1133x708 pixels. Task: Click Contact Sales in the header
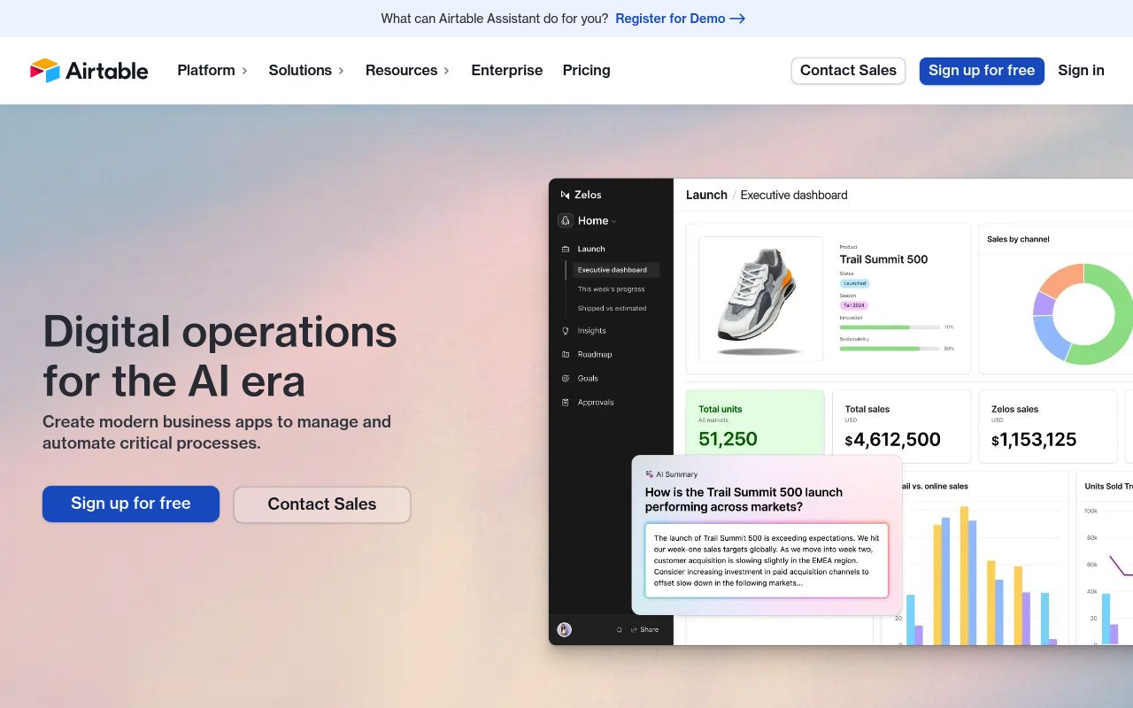click(848, 71)
